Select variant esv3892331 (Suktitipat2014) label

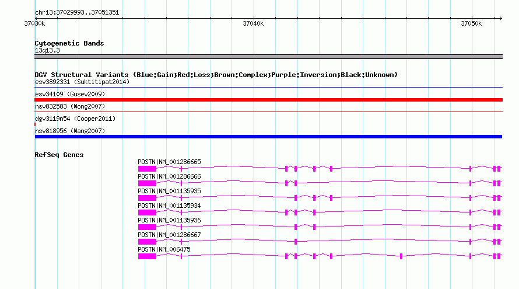pyautogui.click(x=82, y=82)
